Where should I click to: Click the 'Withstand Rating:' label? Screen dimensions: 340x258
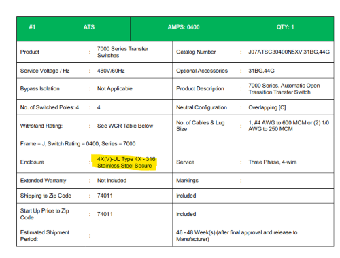pos(41,126)
